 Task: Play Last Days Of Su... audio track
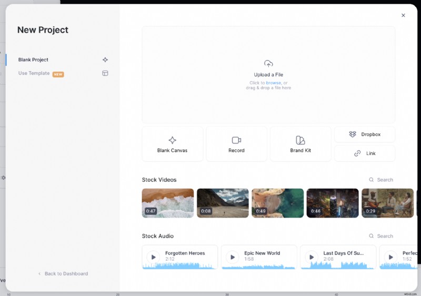[312, 257]
